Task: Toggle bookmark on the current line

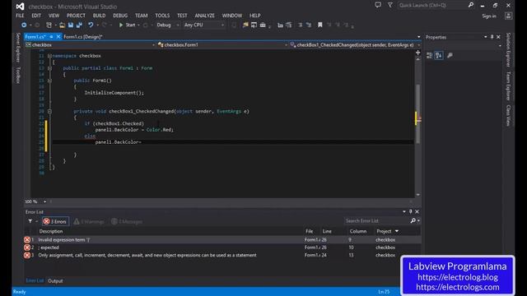Action: coord(320,25)
